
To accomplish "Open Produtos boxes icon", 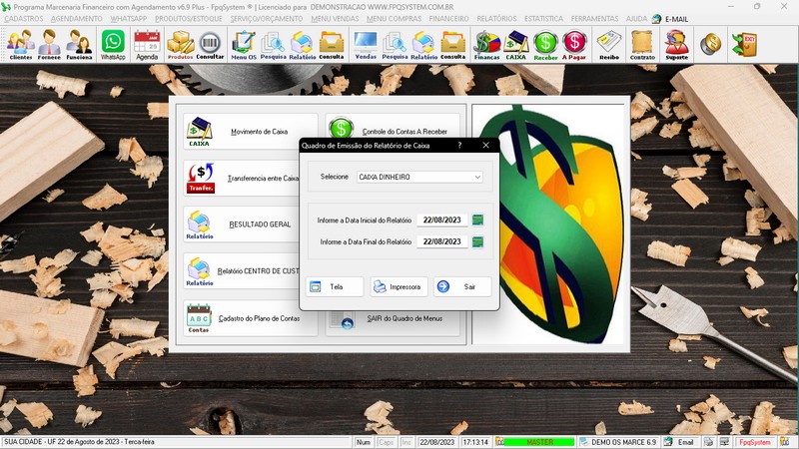I will [x=181, y=45].
